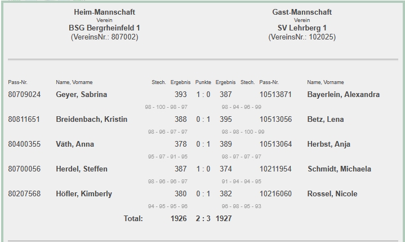Click the Gast-Mannschaft heading

(x=302, y=12)
